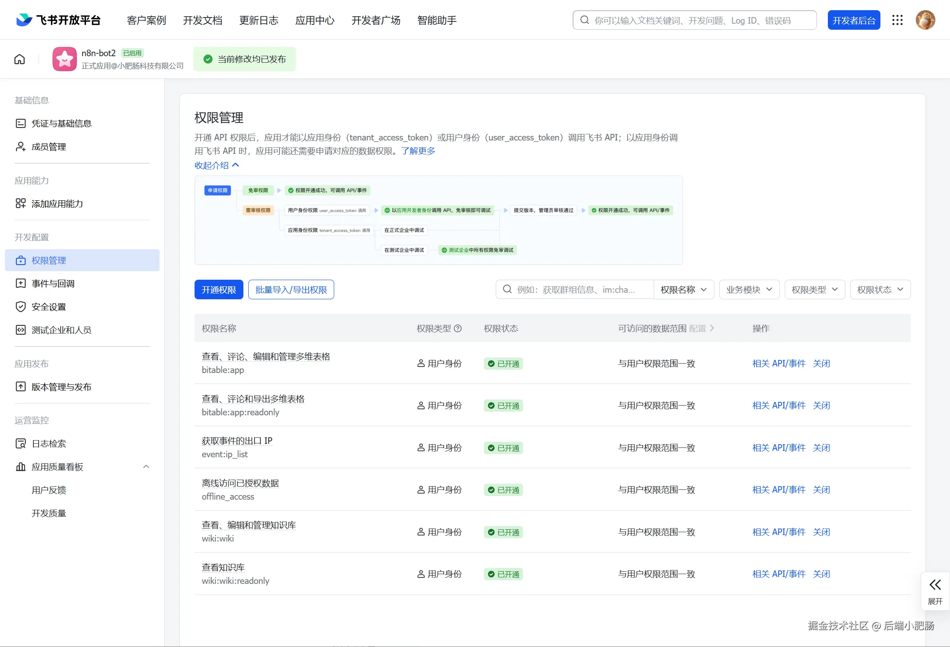Screen dimensions: 950x647
Task: Click the help icon beside 权限类型 header
Action: tap(458, 329)
